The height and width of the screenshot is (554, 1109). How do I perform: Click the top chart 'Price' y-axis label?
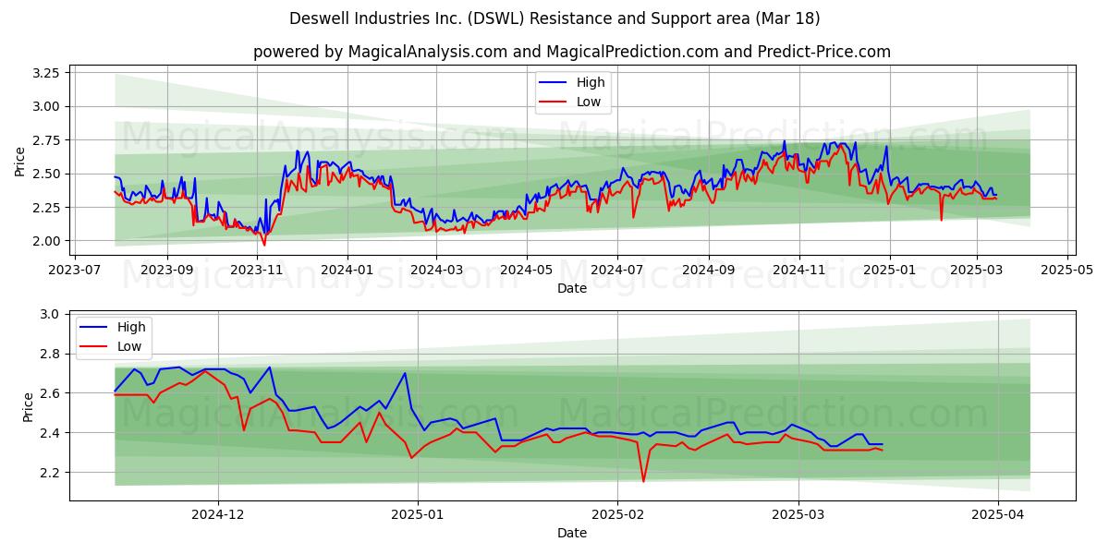[20, 162]
